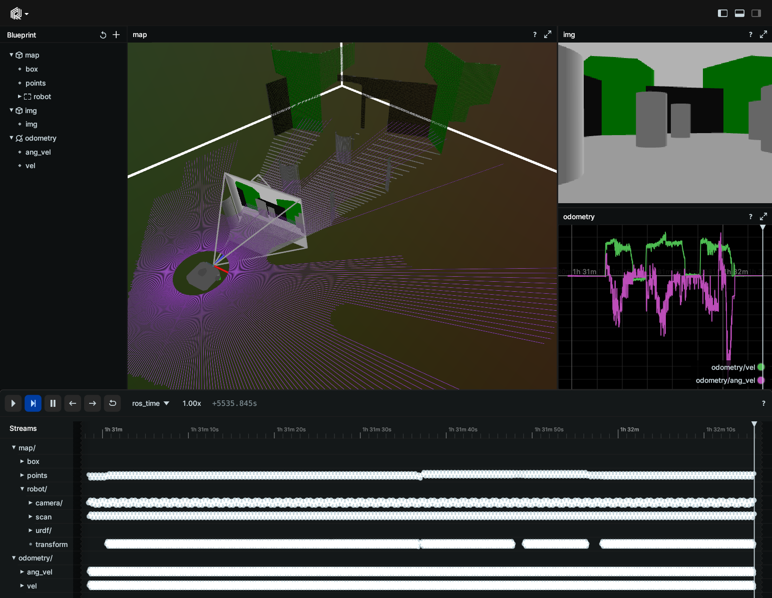Collapse the map view in Blueprint
The image size is (772, 598).
(12, 55)
